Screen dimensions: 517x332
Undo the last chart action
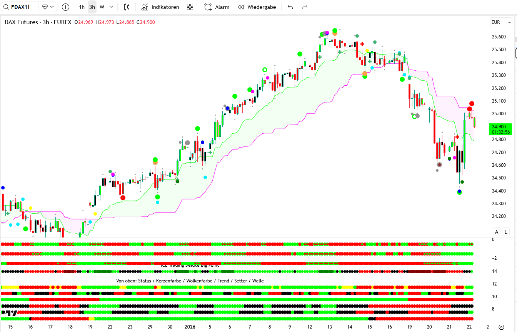point(290,7)
